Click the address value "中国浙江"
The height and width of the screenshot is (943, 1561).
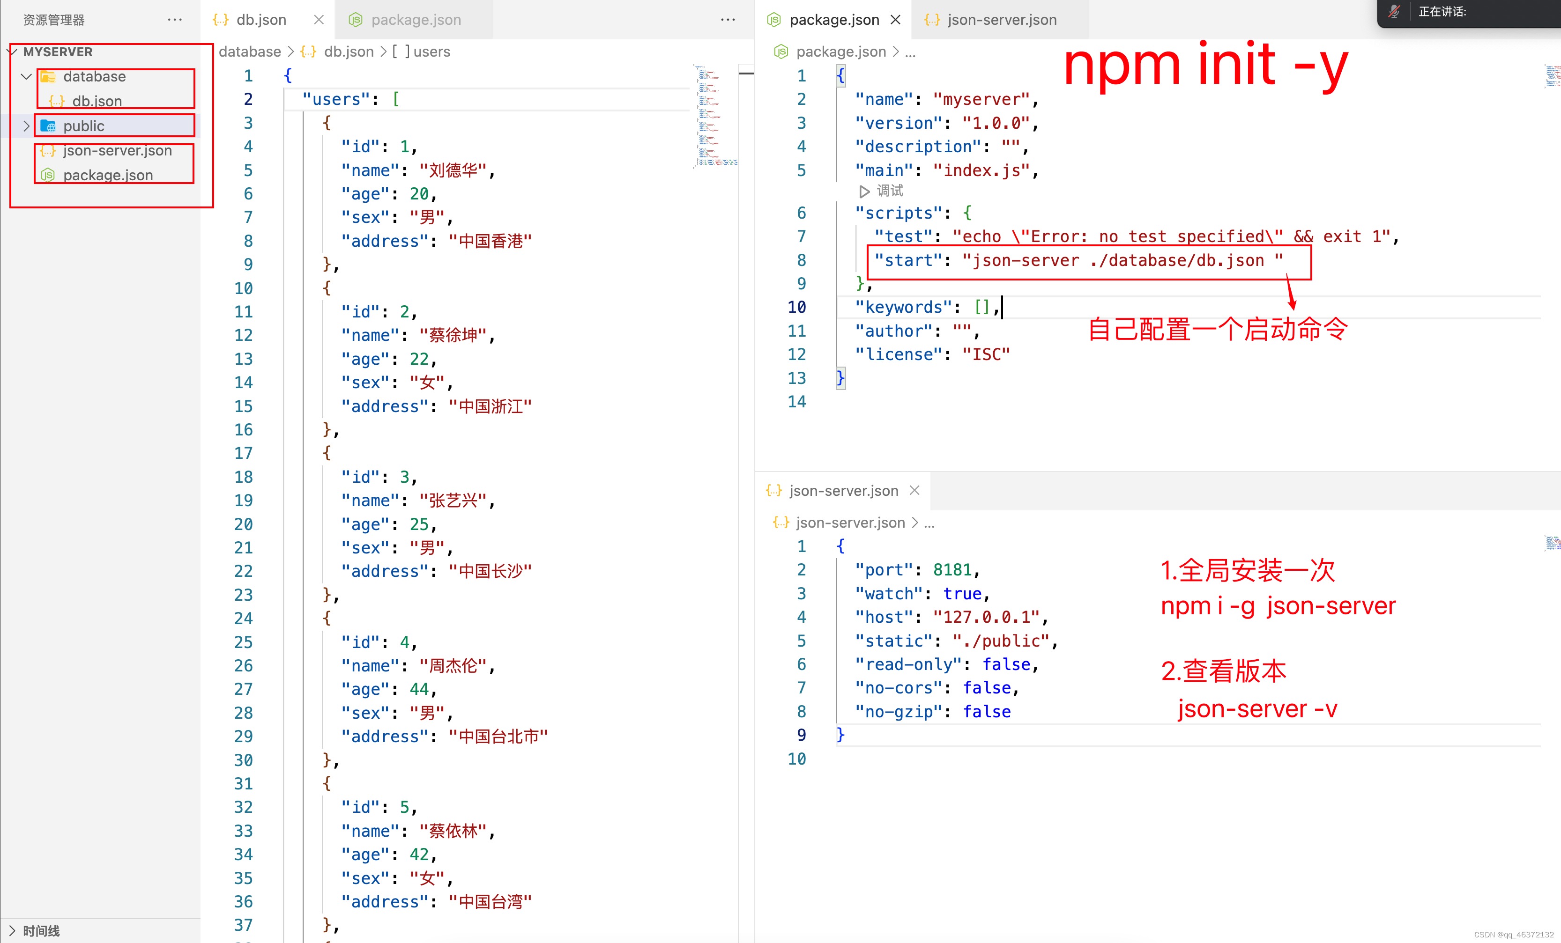point(491,406)
